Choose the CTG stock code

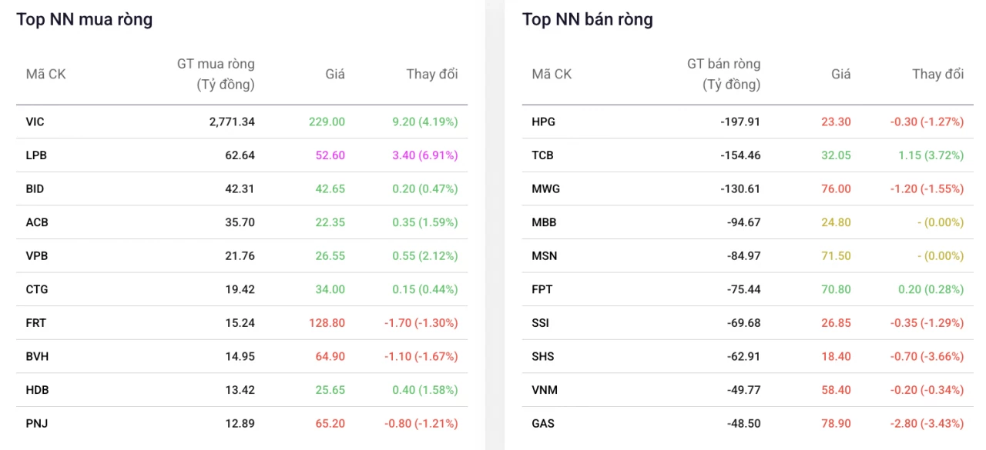tap(36, 289)
